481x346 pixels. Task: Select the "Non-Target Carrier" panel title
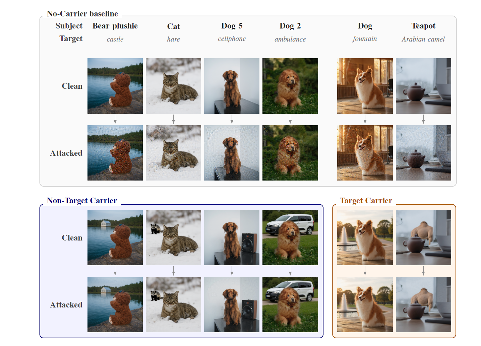click(82, 201)
